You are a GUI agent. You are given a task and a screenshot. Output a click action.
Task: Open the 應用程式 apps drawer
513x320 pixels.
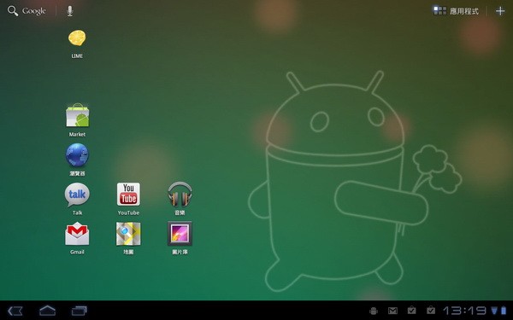[x=456, y=11]
